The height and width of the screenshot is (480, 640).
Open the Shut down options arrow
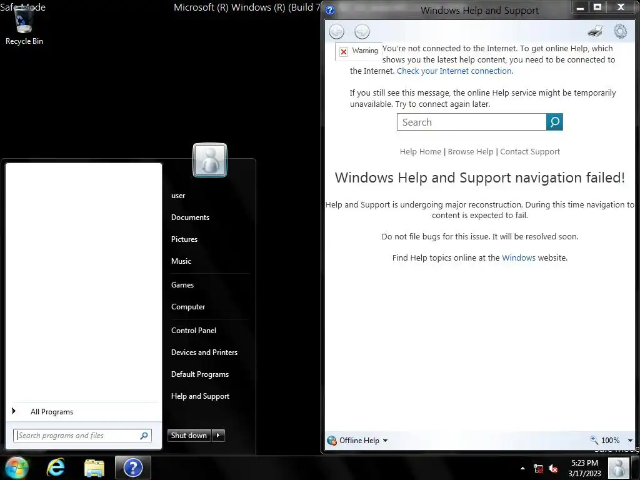coord(218,436)
